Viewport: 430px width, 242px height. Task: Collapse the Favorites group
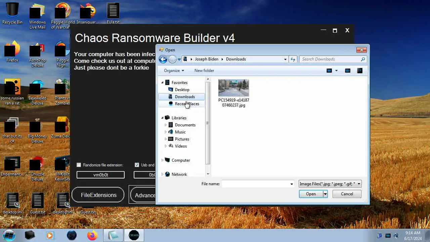tap(162, 83)
